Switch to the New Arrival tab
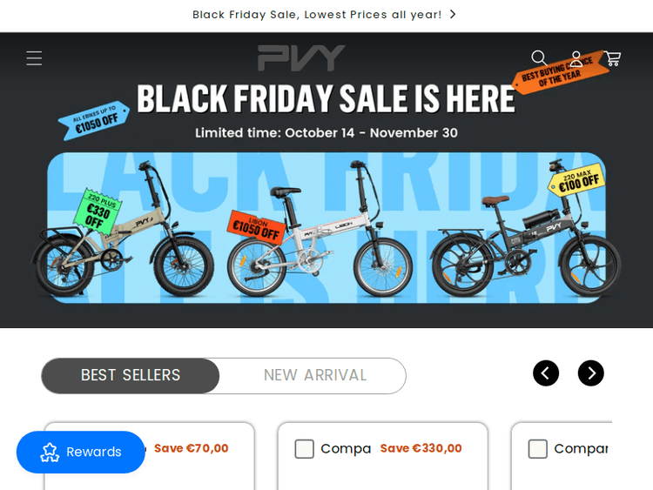The width and height of the screenshot is (653, 490). 314,375
